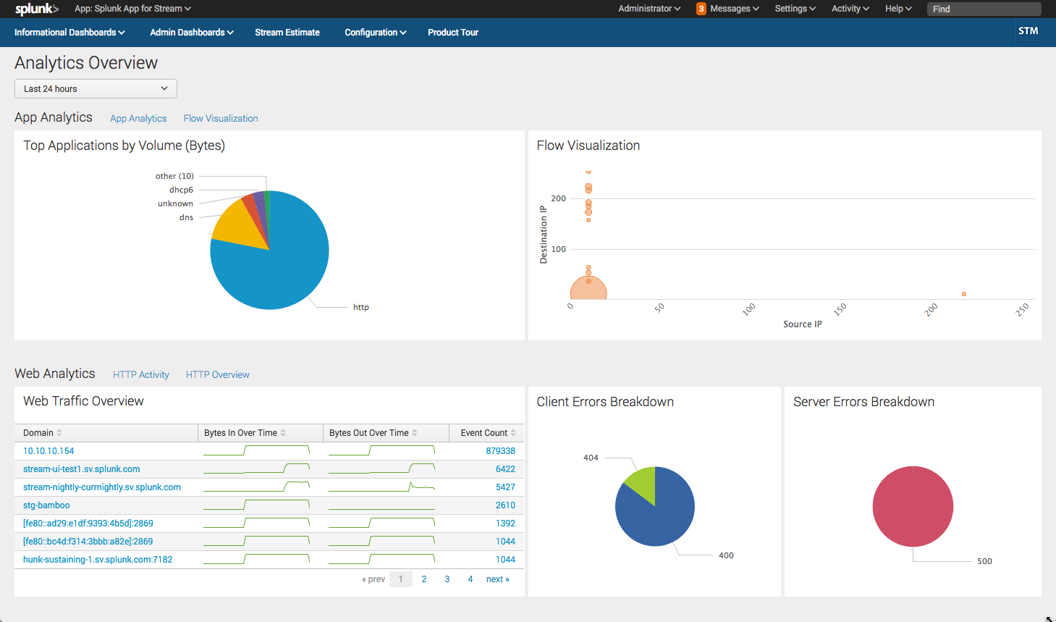Open the Configuration dropdown
1056x622 pixels.
[x=375, y=32]
